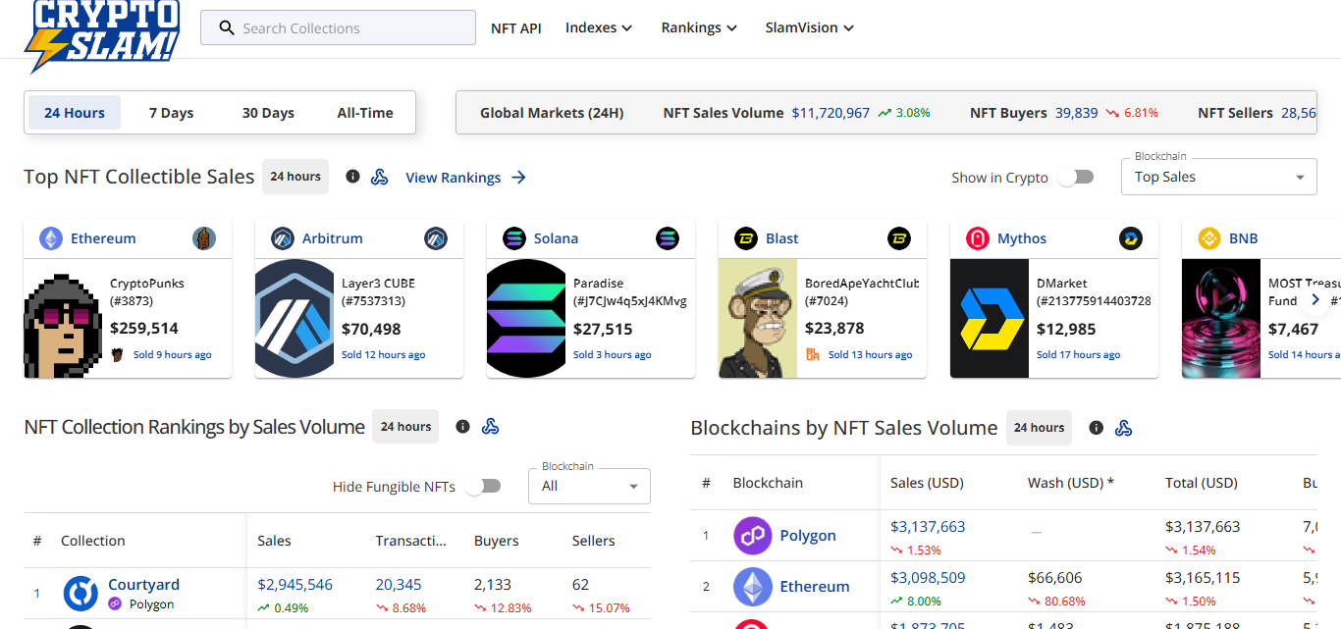The image size is (1341, 629).
Task: Click the Total (USD) column header
Action: [1202, 483]
